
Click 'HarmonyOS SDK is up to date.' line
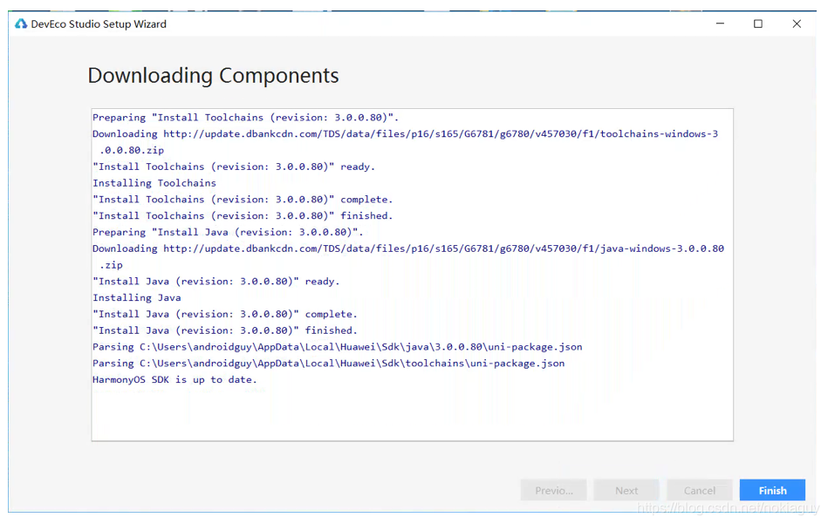tap(174, 379)
